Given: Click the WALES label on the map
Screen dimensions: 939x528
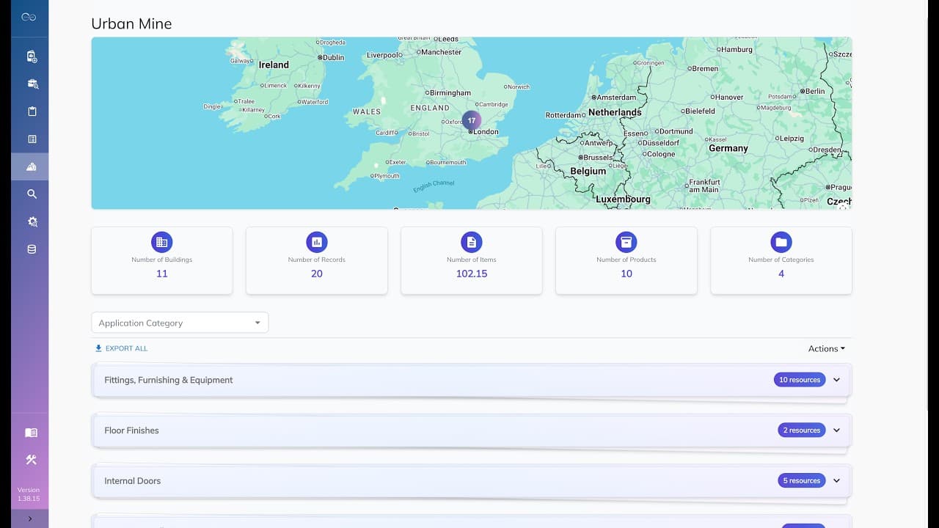Looking at the screenshot, I should (x=367, y=112).
